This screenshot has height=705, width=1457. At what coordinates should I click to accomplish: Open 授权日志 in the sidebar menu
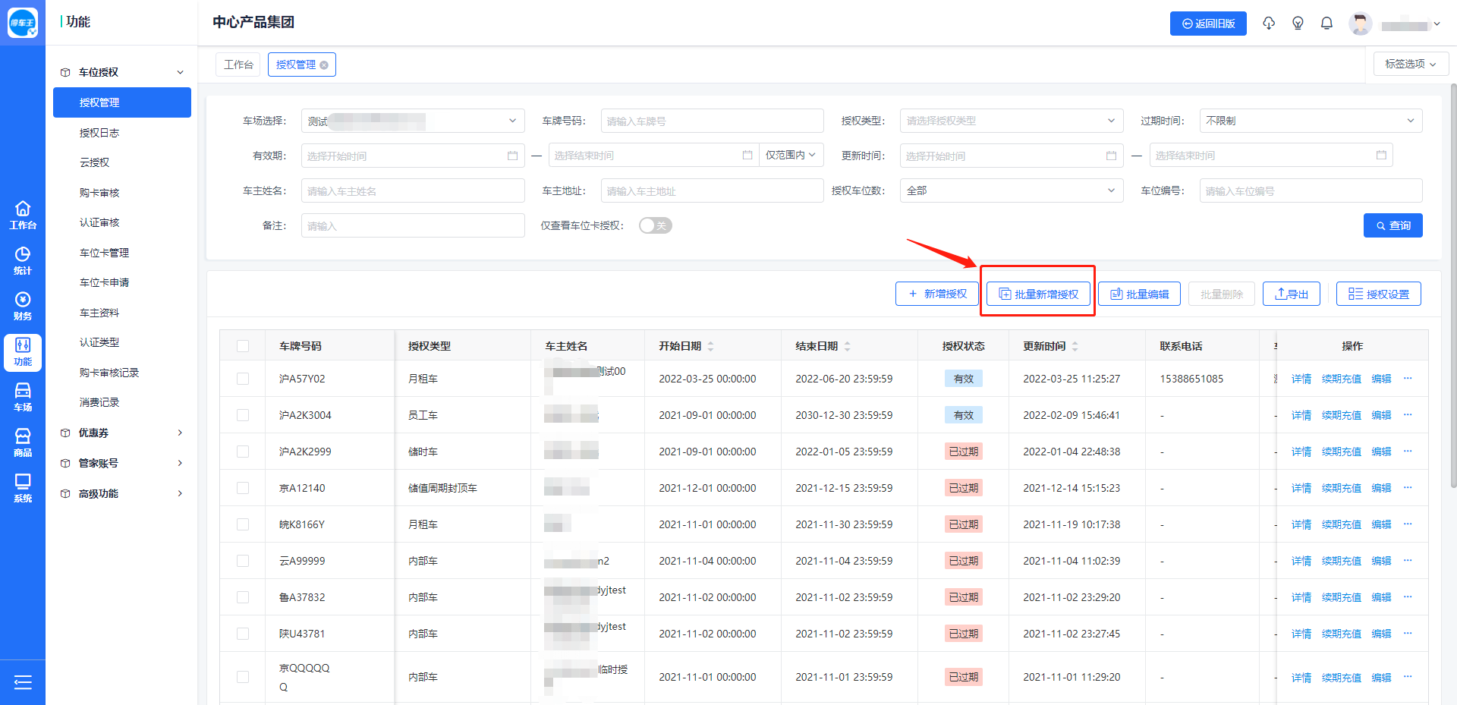pos(99,133)
